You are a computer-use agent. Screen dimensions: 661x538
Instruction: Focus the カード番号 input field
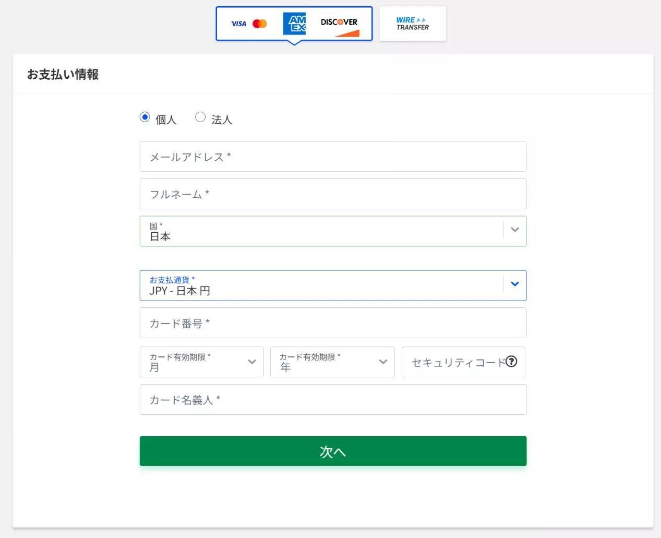pos(333,323)
